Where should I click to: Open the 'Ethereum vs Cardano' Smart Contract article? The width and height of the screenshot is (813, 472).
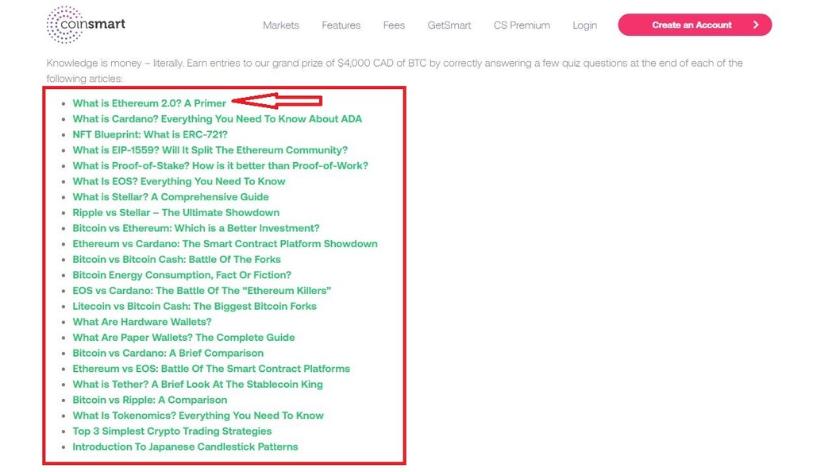click(x=225, y=243)
